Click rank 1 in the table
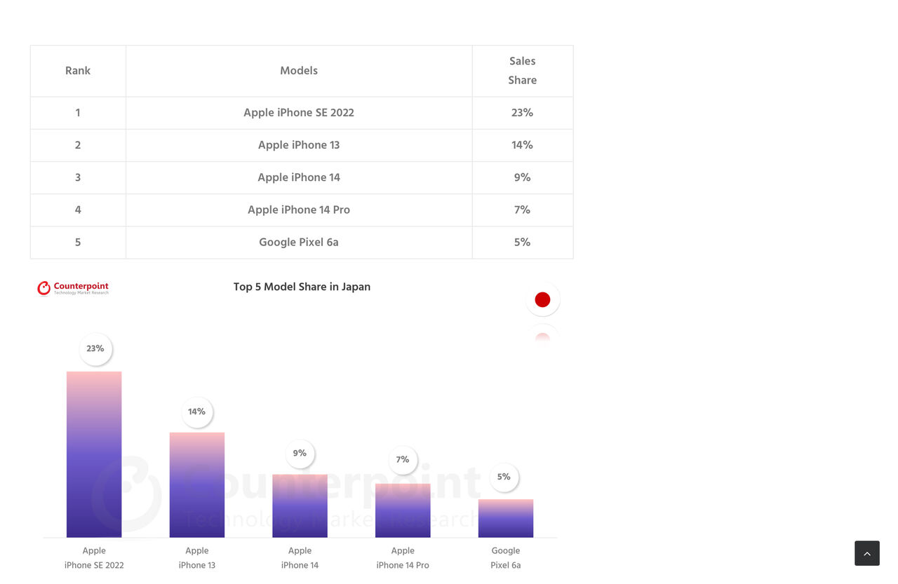Viewport: 898px width, 584px height. pyautogui.click(x=78, y=113)
